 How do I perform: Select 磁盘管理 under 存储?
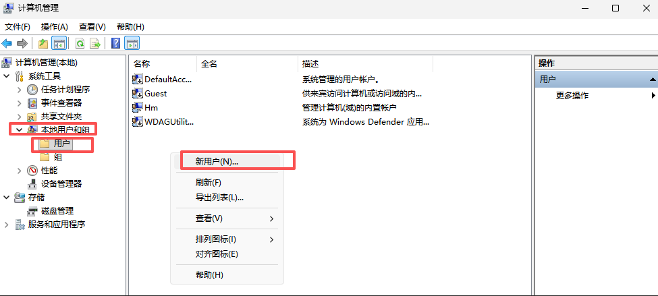point(57,211)
